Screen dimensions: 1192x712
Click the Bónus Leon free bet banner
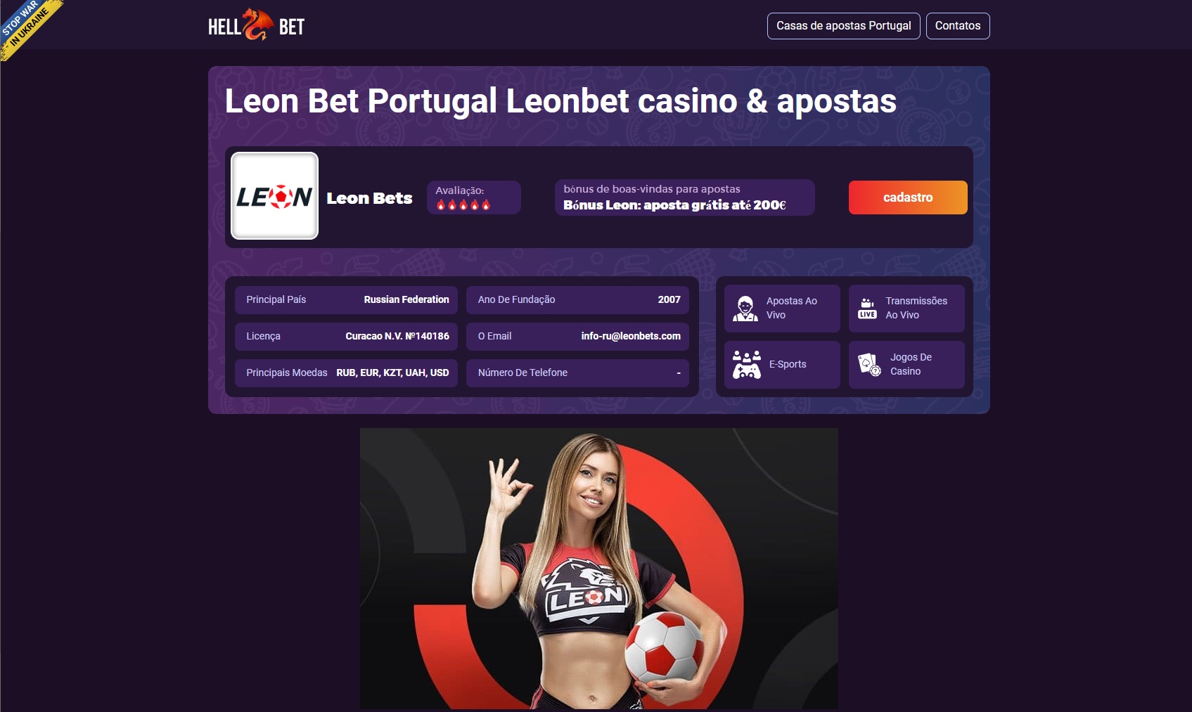click(x=684, y=198)
